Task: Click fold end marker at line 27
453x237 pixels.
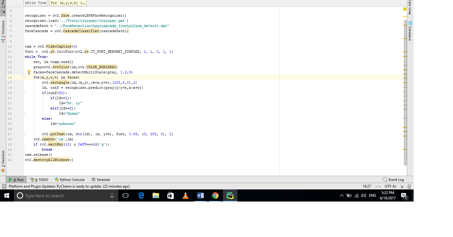Action: (x=23, y=134)
